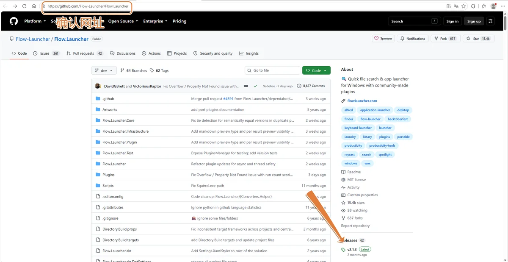Star the repository with Star button
Viewport: 508px width, 262px height.
pyautogui.click(x=478, y=39)
